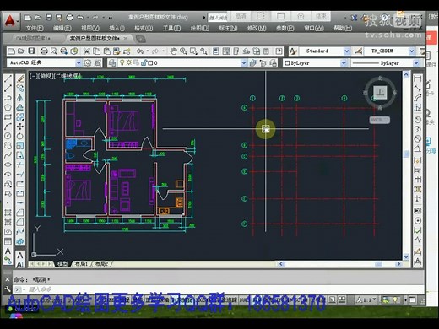Click Save icon in standard toolbar
This screenshot has width=439, height=329.
[x=31, y=51]
